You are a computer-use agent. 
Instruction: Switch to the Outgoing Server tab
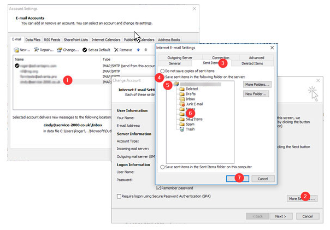click(180, 58)
